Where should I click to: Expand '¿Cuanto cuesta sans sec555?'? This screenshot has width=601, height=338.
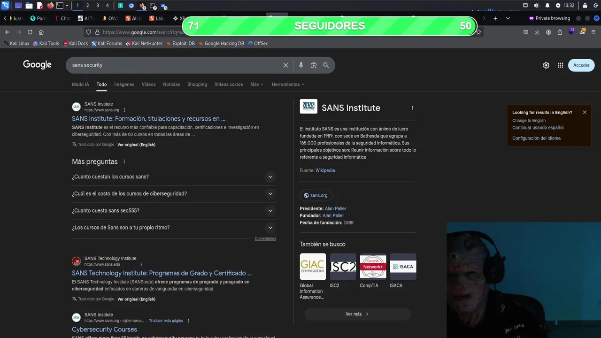(174, 211)
